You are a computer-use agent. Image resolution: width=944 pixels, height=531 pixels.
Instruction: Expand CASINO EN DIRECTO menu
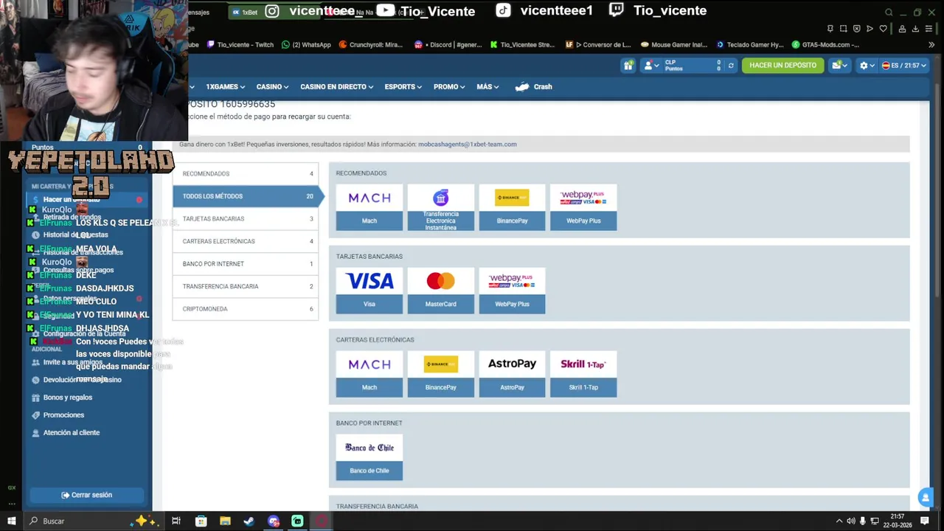point(336,87)
